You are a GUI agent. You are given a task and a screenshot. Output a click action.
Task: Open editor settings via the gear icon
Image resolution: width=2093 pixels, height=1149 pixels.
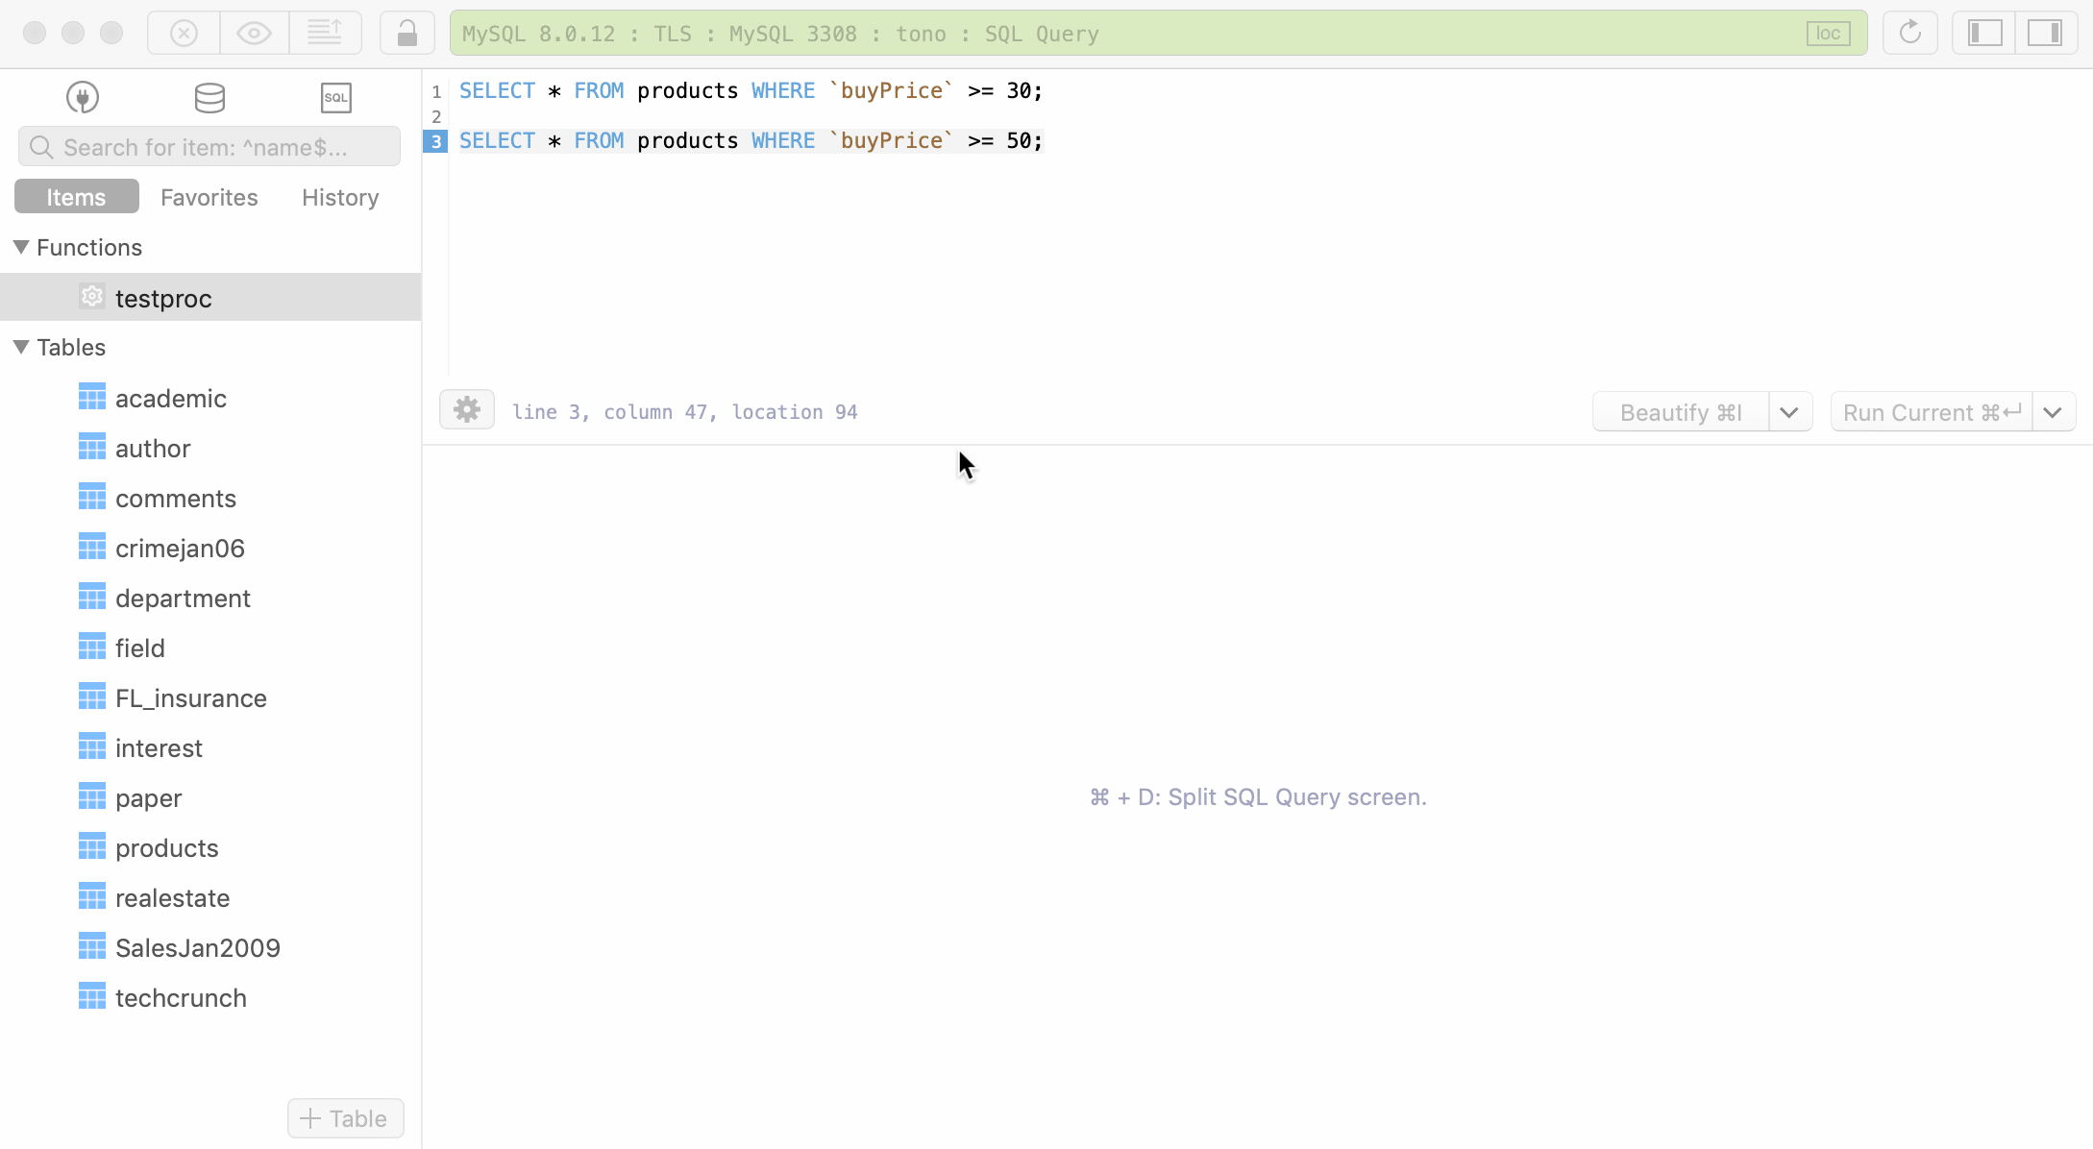466,409
